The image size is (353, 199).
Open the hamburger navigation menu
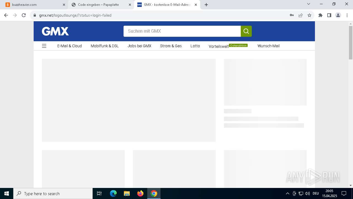(44, 46)
